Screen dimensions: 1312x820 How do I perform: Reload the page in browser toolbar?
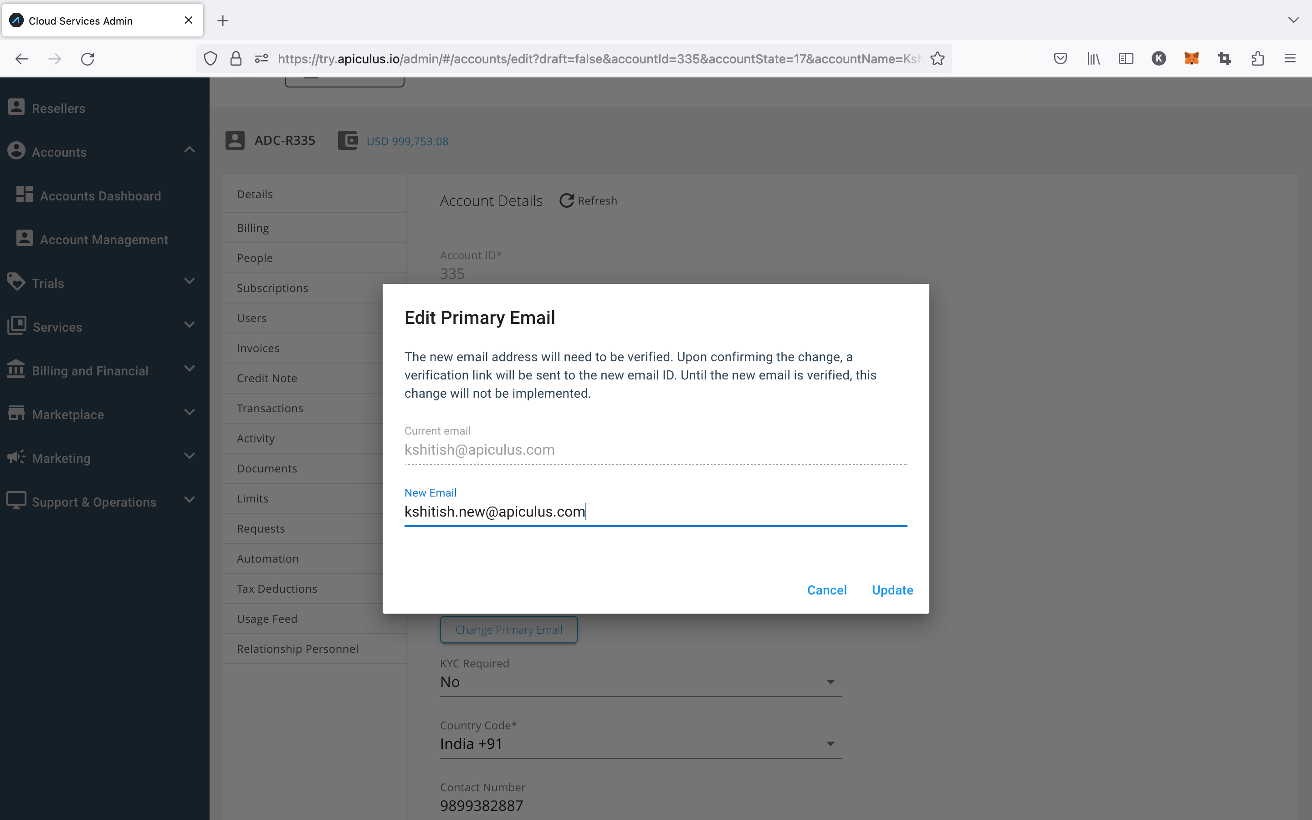coord(87,59)
